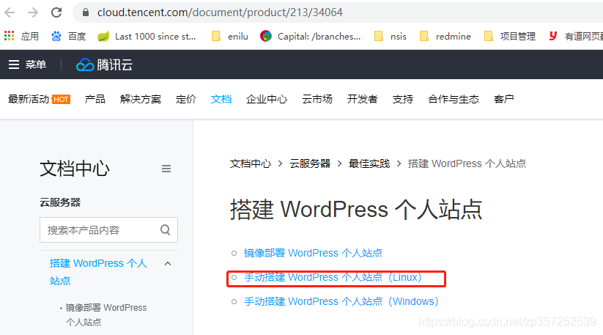Open link 镜像部署 WordPress 个人站点

pos(313,253)
